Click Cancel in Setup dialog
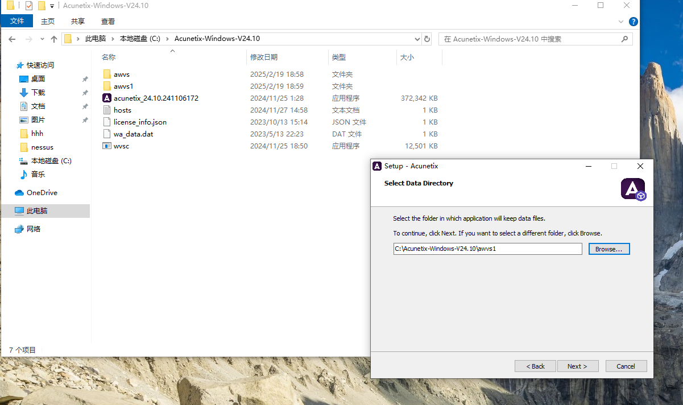This screenshot has height=405, width=683. 626,366
